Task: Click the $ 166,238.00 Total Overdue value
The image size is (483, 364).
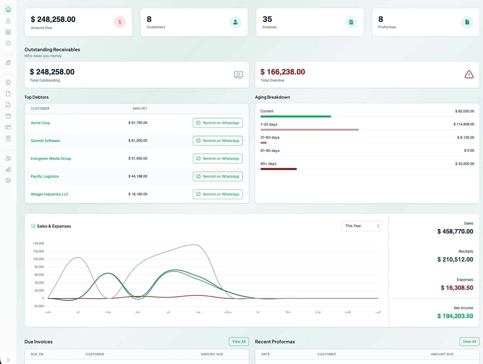Action: pyautogui.click(x=283, y=72)
